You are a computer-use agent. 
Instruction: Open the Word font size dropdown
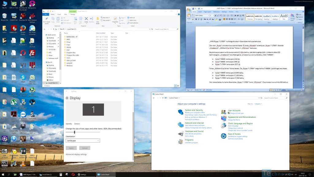pyautogui.click(x=213, y=15)
